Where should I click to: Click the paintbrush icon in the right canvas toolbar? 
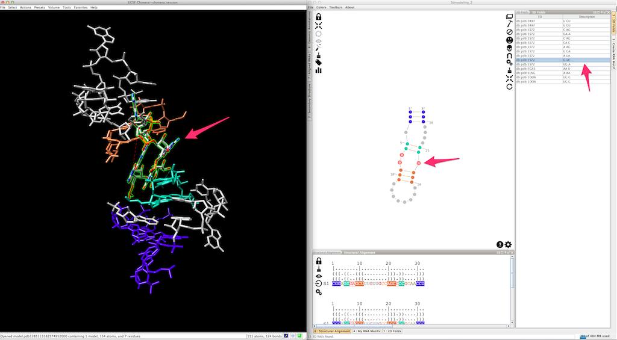[x=509, y=70]
